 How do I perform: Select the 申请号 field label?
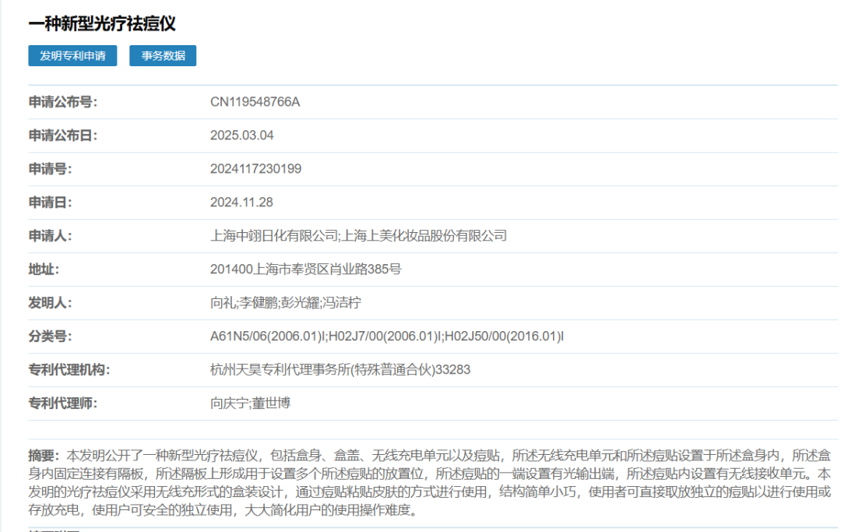50,169
